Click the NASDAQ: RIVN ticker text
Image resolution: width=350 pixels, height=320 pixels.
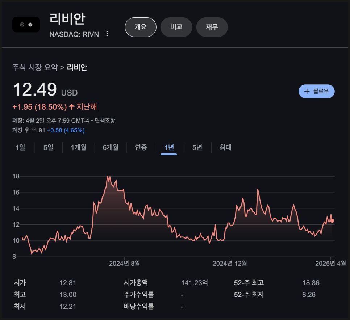click(x=74, y=34)
